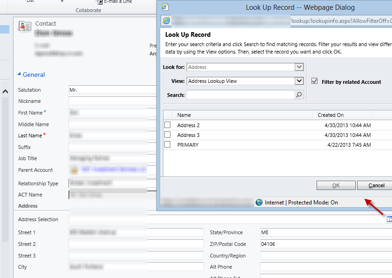The image size is (392, 278).
Task: Click the browser icon beside the address bar
Action: tap(166, 21)
